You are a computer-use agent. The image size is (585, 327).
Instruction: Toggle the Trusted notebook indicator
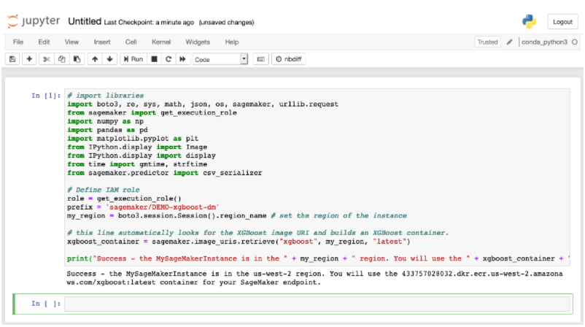click(487, 42)
